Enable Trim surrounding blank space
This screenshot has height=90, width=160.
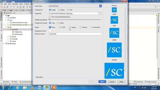point(50,17)
